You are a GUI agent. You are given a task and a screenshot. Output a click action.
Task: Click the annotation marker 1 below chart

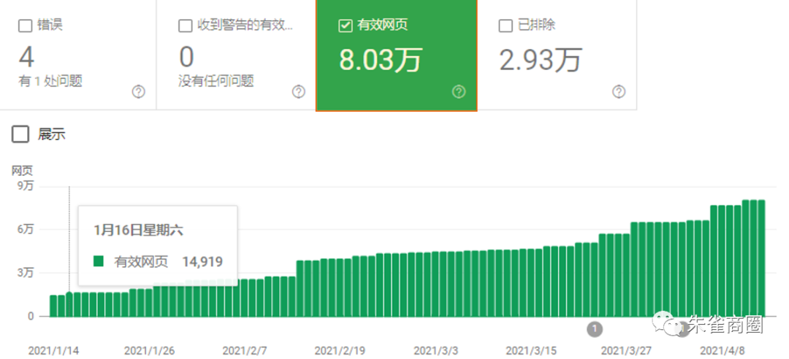tap(594, 329)
